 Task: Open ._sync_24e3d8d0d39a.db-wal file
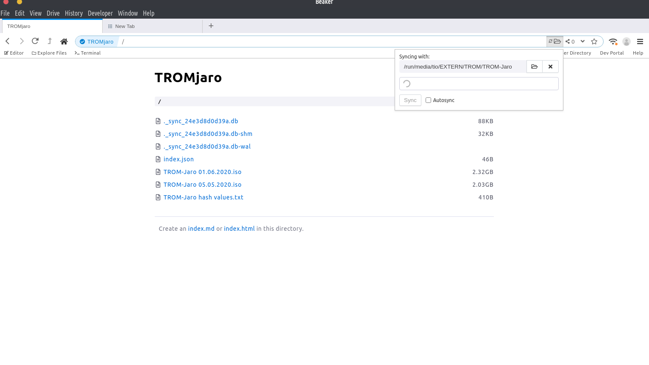[x=207, y=147]
